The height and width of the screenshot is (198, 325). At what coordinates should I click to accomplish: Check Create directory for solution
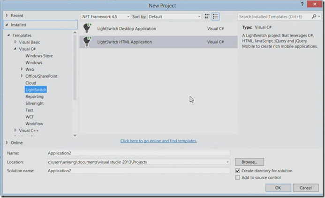(x=237, y=171)
